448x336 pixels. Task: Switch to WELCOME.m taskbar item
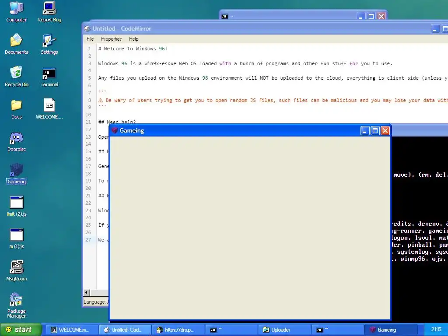[x=72, y=330]
